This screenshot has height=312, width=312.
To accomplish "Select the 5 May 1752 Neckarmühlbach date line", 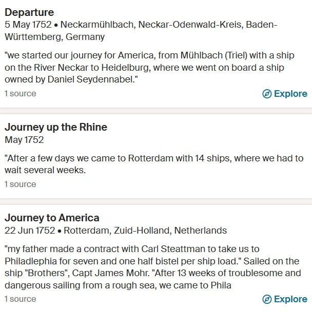I will (141, 31).
